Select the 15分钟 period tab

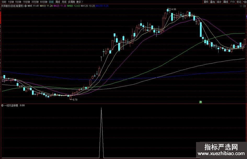[x=26, y=2]
